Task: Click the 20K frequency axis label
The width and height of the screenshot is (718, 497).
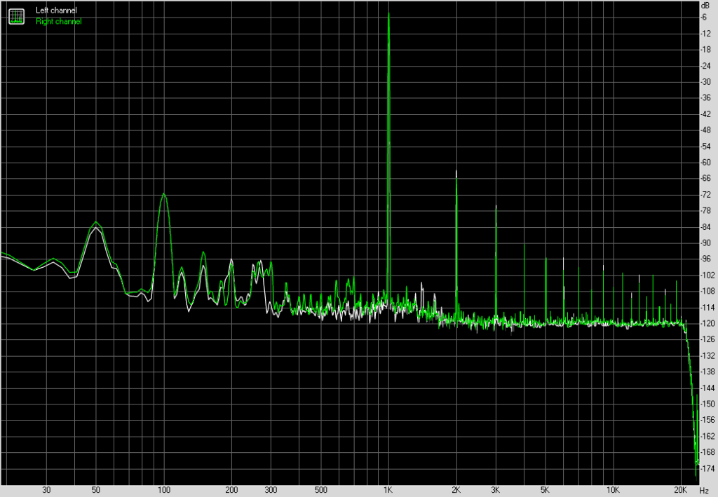Action: (x=681, y=490)
